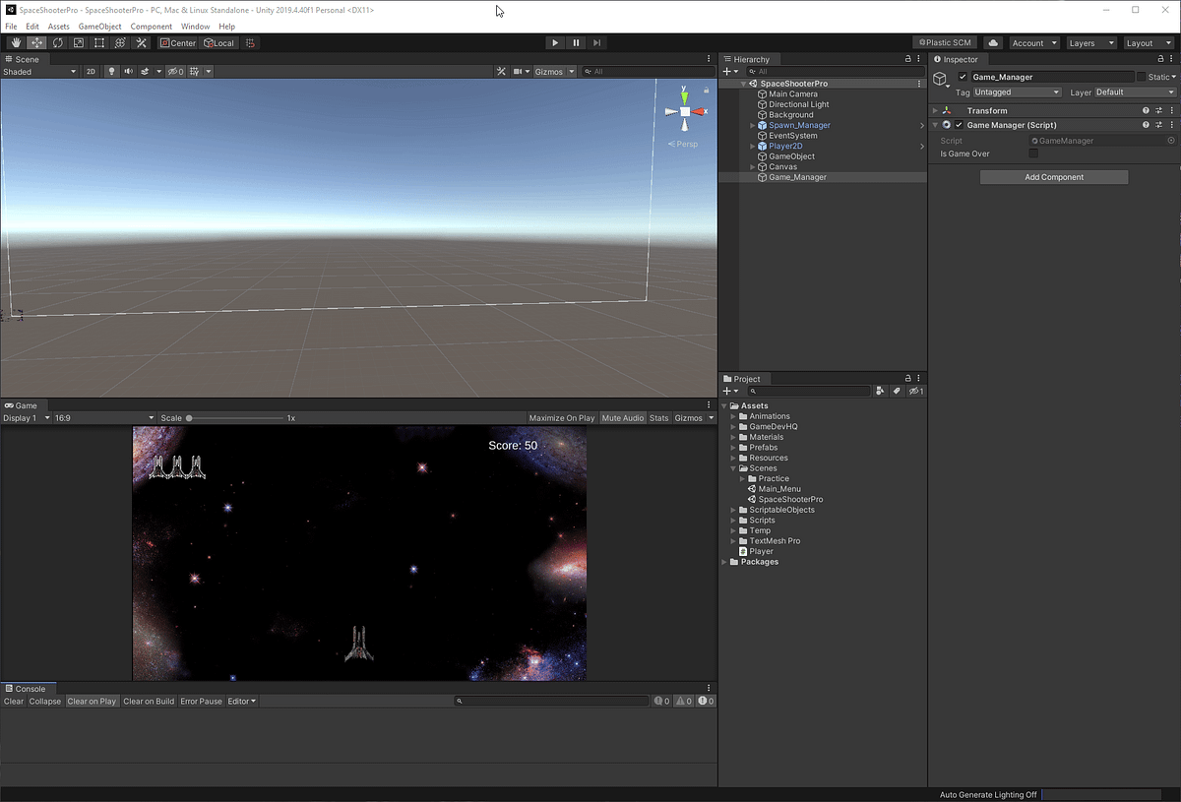Viewport: 1181px width, 802px height.
Task: Select the Rotate tool
Action: (57, 42)
